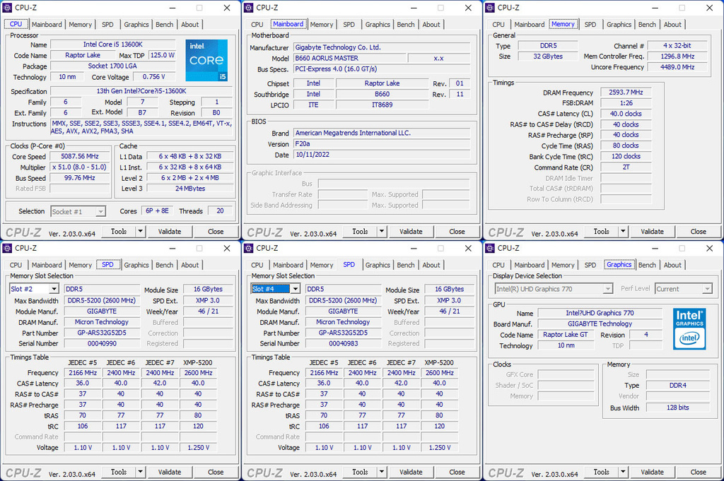Click the motherboard model B660 AORUS MASTER field
Viewport: 724px width, 481px height.
[349, 58]
